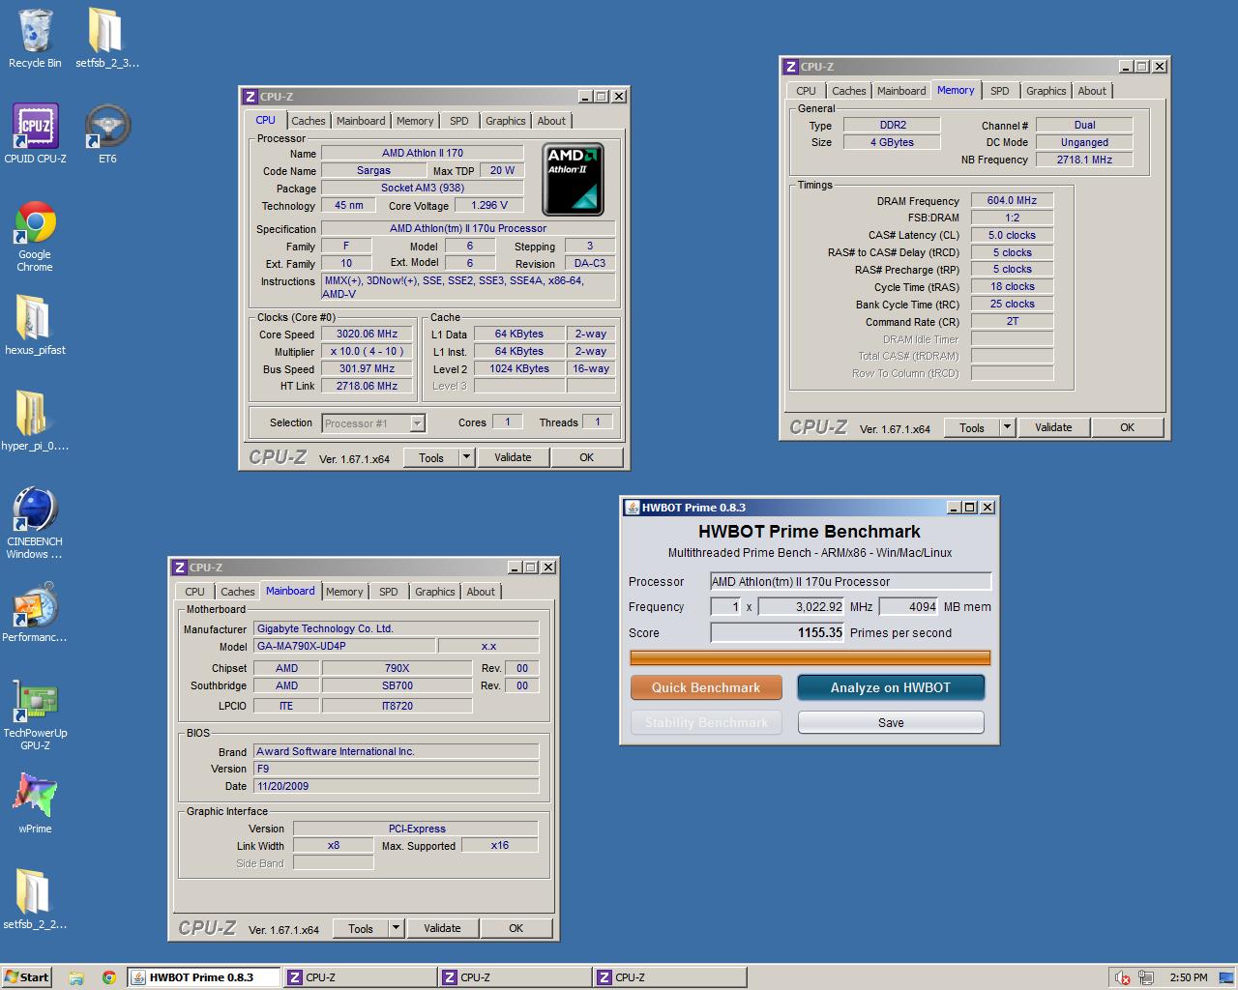Open the setfsb_2_3 folder icon
The width and height of the screenshot is (1238, 990).
coord(106,39)
